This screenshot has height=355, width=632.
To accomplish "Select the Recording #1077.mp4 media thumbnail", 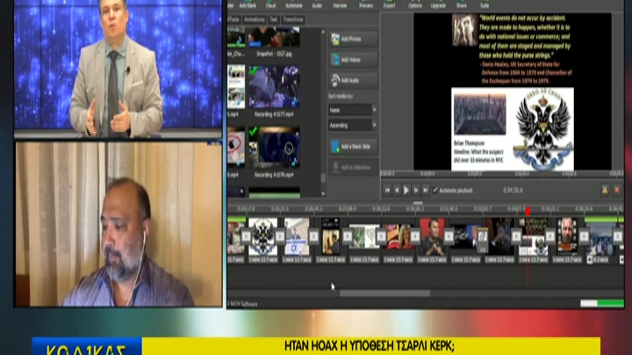I will click(x=274, y=87).
